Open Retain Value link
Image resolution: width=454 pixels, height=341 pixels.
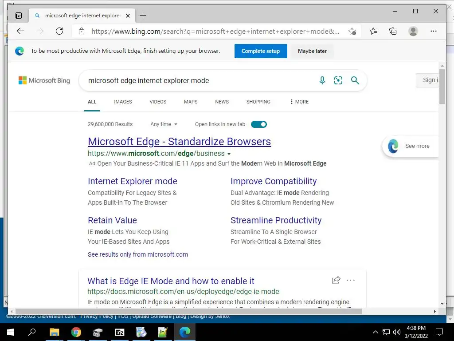pyautogui.click(x=112, y=220)
